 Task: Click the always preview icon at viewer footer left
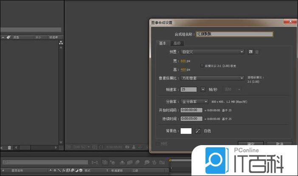pos(68,147)
